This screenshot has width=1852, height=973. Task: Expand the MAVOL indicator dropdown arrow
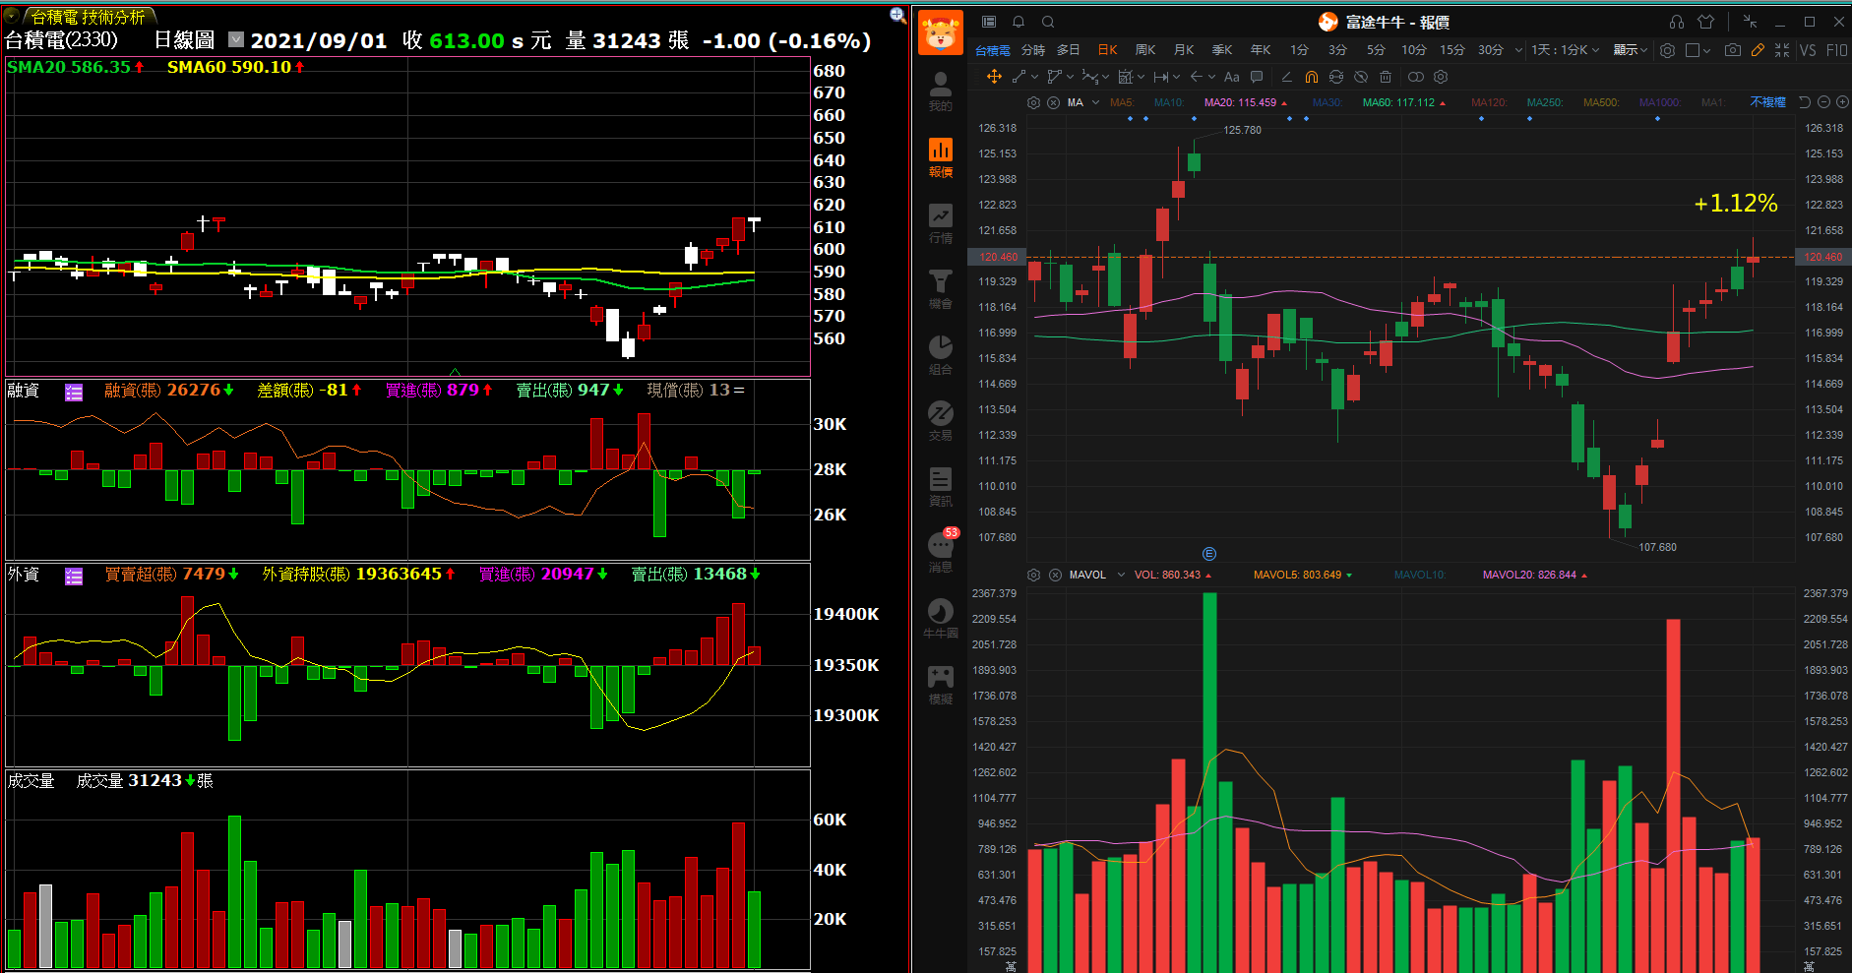tap(1120, 575)
